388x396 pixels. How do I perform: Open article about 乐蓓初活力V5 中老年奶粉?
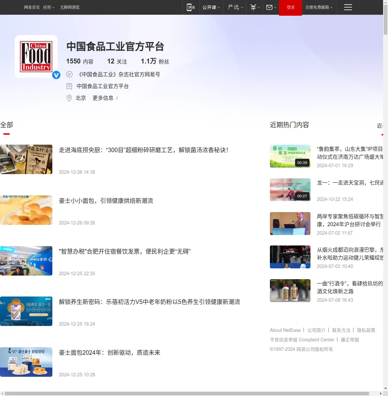tap(150, 302)
